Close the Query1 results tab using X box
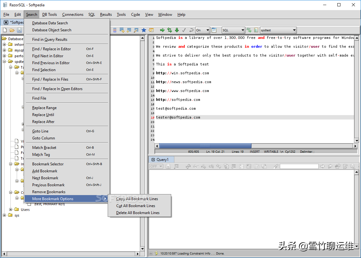Viewport: 361px width, 258px height. point(153,160)
